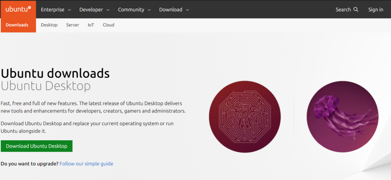The width and height of the screenshot is (391, 180).
Task: Click the Search magnifier icon
Action: coord(356,10)
